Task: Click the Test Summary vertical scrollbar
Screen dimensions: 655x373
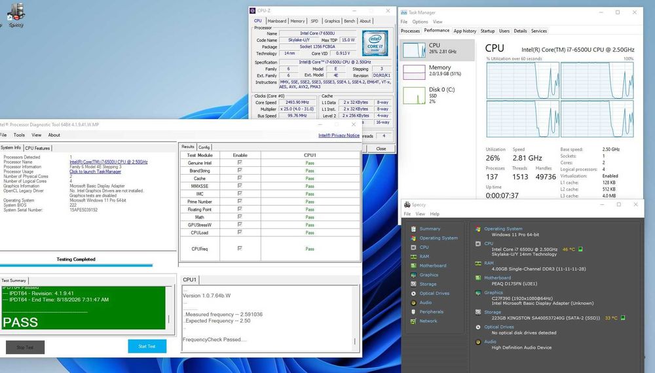Action: pyautogui.click(x=169, y=308)
